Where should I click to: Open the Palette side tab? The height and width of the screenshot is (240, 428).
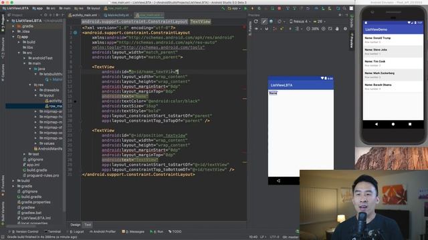(250, 28)
